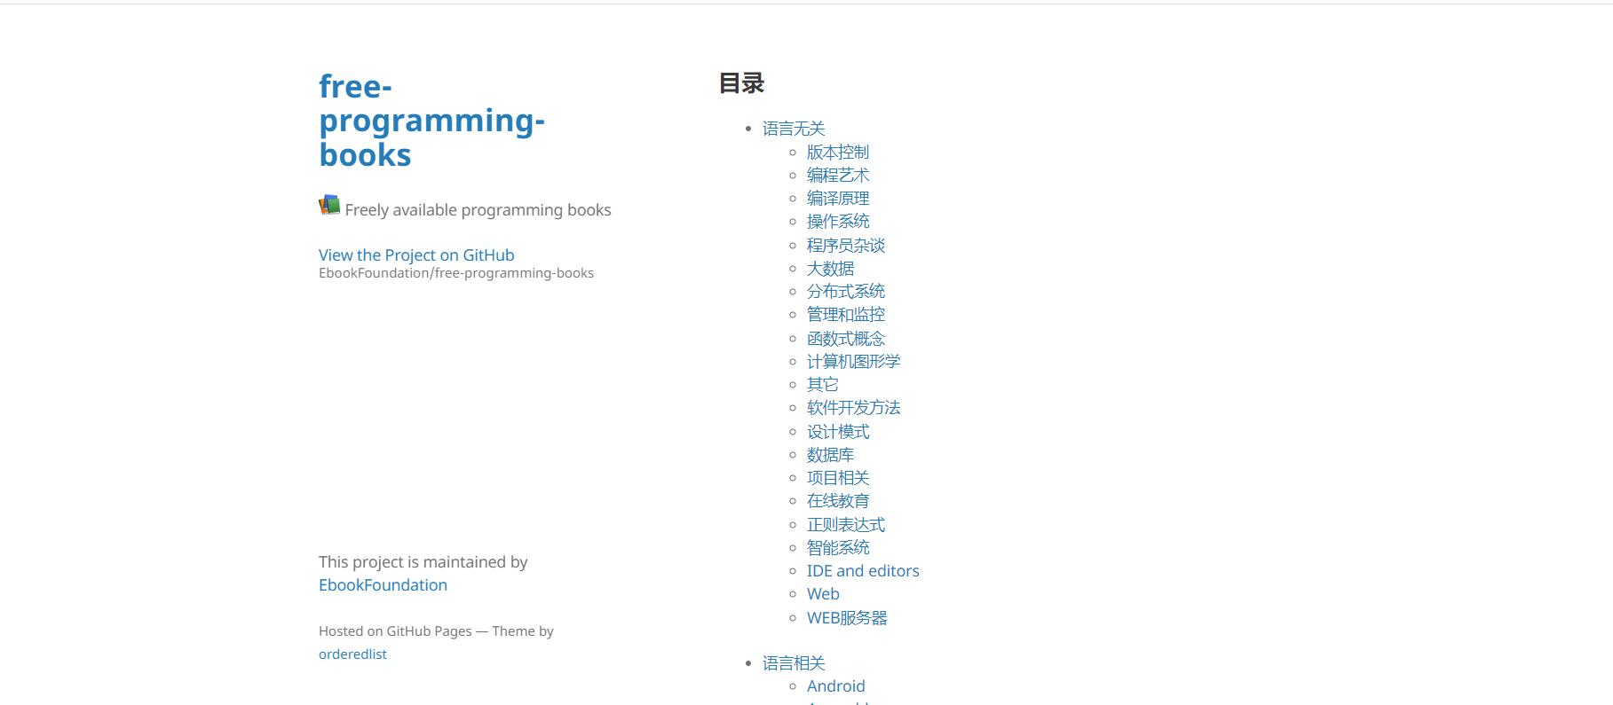1613x705 pixels.
Task: Click the 其它 link
Action: pyautogui.click(x=822, y=384)
